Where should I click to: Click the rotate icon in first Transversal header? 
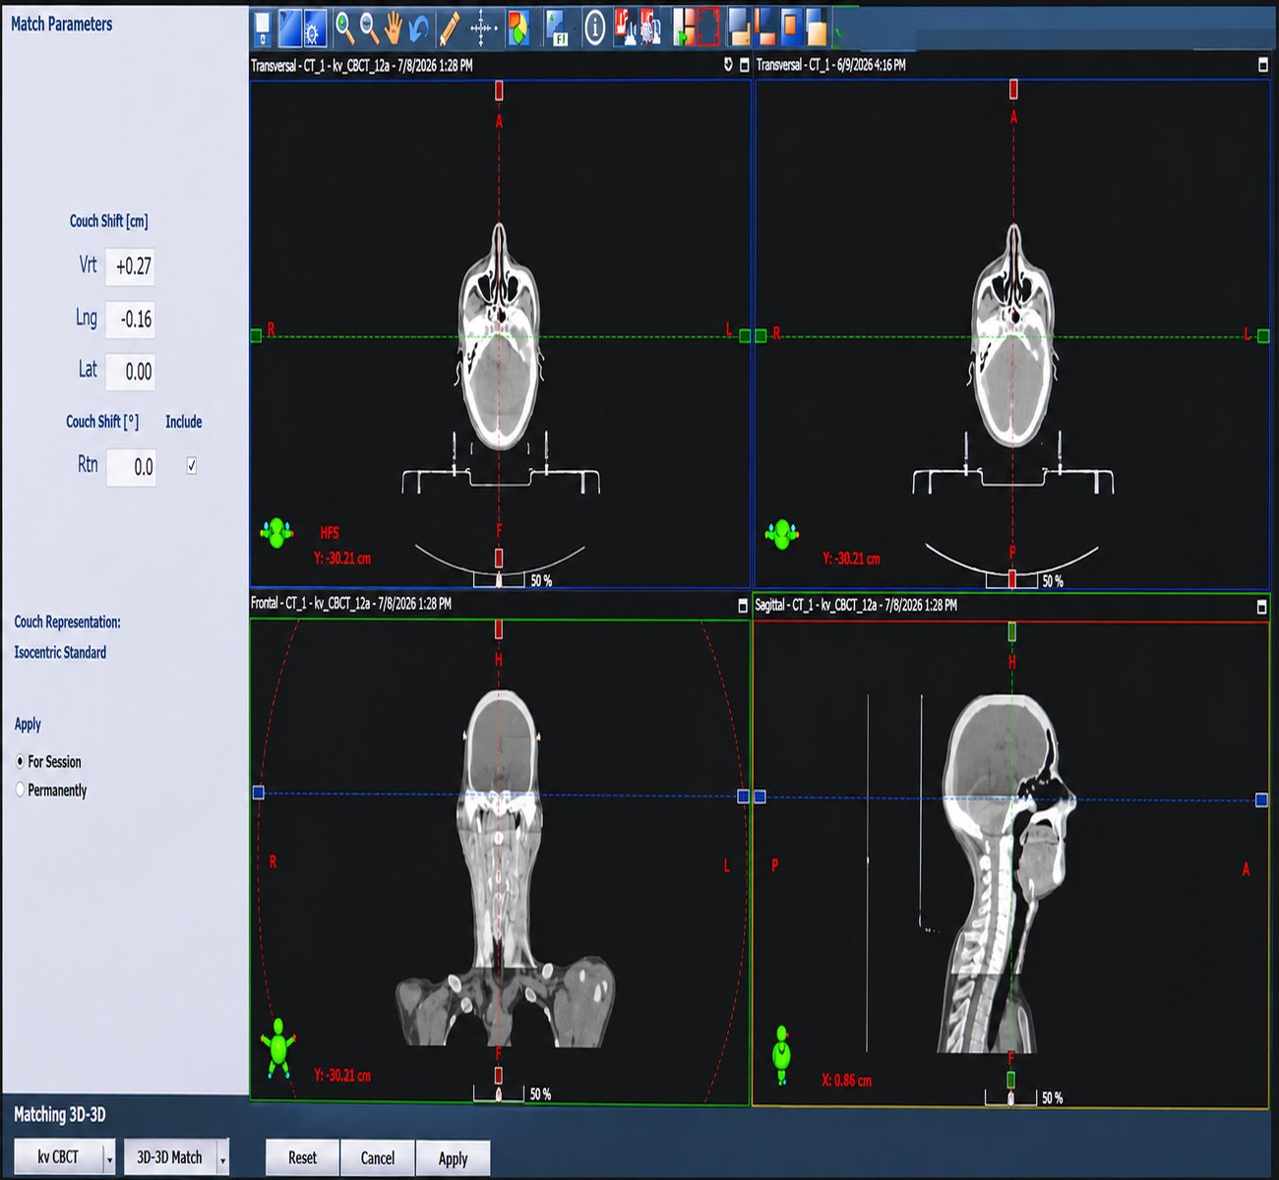[x=728, y=65]
